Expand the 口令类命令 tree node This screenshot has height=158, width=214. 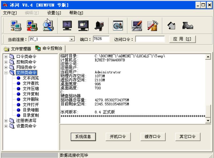(6, 57)
